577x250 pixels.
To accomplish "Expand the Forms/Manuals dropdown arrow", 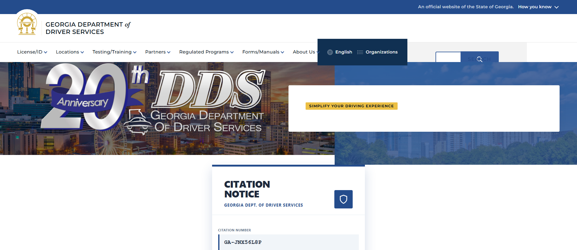I will point(282,52).
